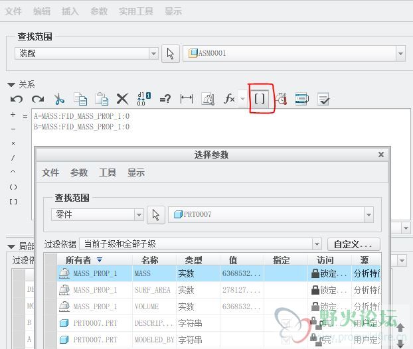The height and width of the screenshot is (349, 413).
Task: Insert divide slash operator from palette
Action: click(13, 158)
